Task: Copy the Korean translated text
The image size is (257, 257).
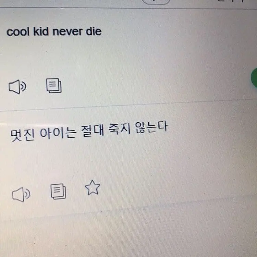Action: point(58,191)
